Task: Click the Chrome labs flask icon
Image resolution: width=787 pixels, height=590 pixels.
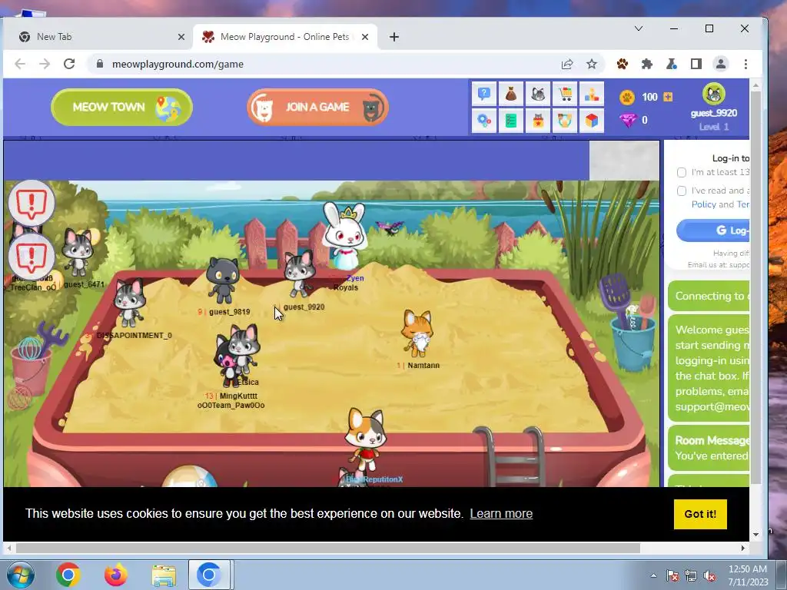Action: coord(672,64)
